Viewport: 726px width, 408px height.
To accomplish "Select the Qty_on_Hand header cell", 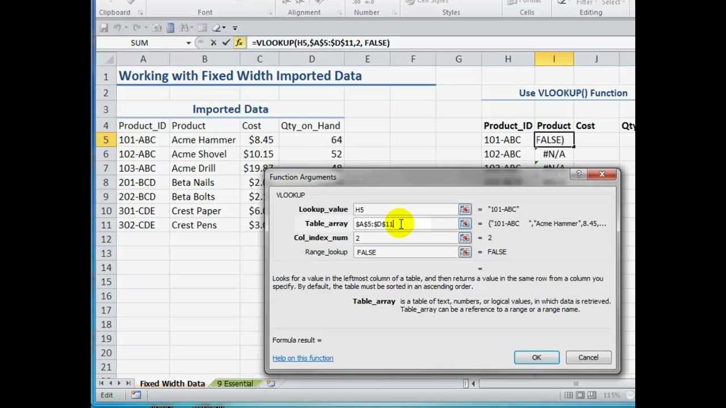I will click(x=311, y=126).
